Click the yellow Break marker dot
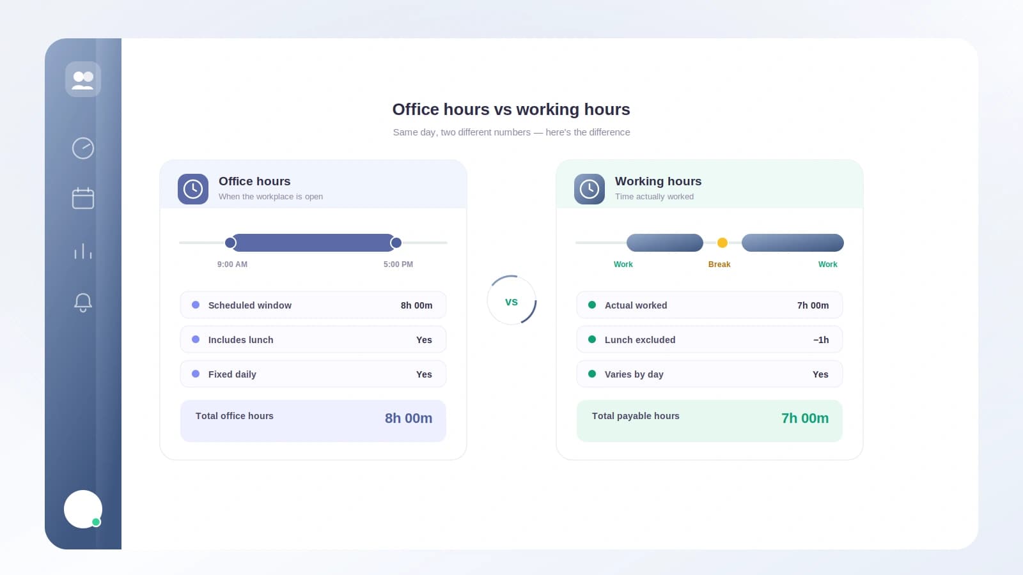Screen dimensions: 1023x575 [722, 243]
